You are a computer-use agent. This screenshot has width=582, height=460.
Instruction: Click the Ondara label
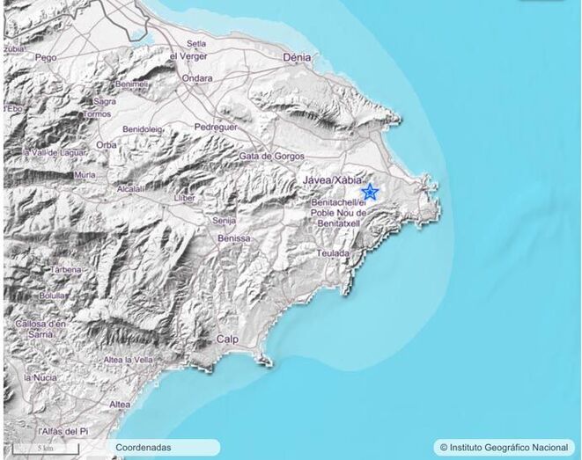point(197,78)
